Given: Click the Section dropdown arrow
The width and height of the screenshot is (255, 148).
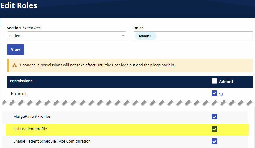Looking at the screenshot, I should pyautogui.click(x=123, y=36).
